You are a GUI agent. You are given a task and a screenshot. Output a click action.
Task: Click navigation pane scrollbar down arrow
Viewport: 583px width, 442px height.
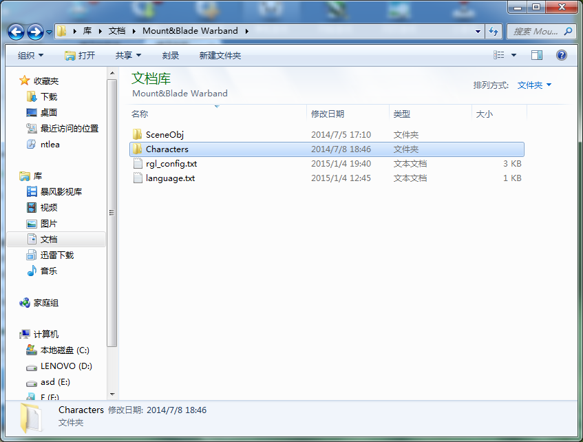pos(112,394)
